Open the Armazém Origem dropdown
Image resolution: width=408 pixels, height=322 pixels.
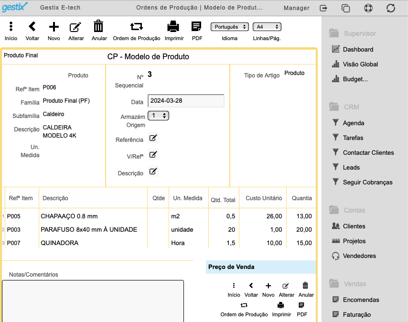point(158,116)
